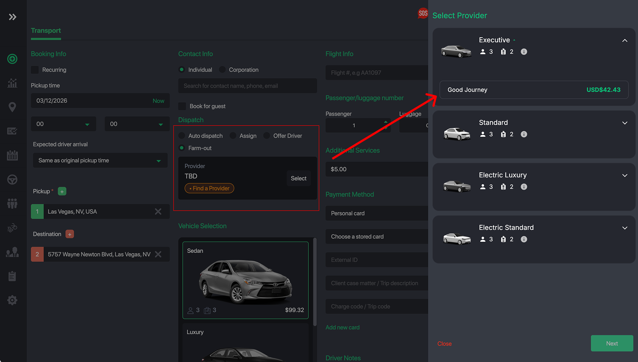Open the steering wheel drivers sidebar icon
The height and width of the screenshot is (362, 638).
(12, 180)
